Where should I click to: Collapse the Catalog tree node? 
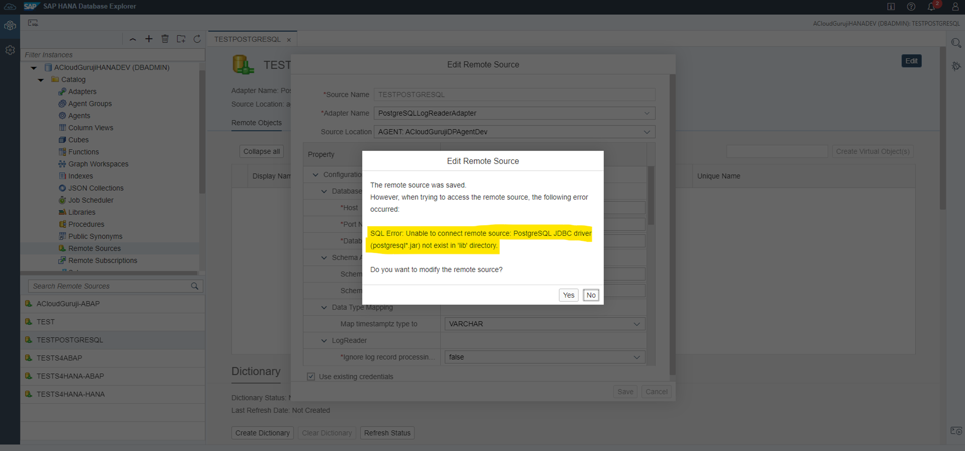tap(41, 80)
